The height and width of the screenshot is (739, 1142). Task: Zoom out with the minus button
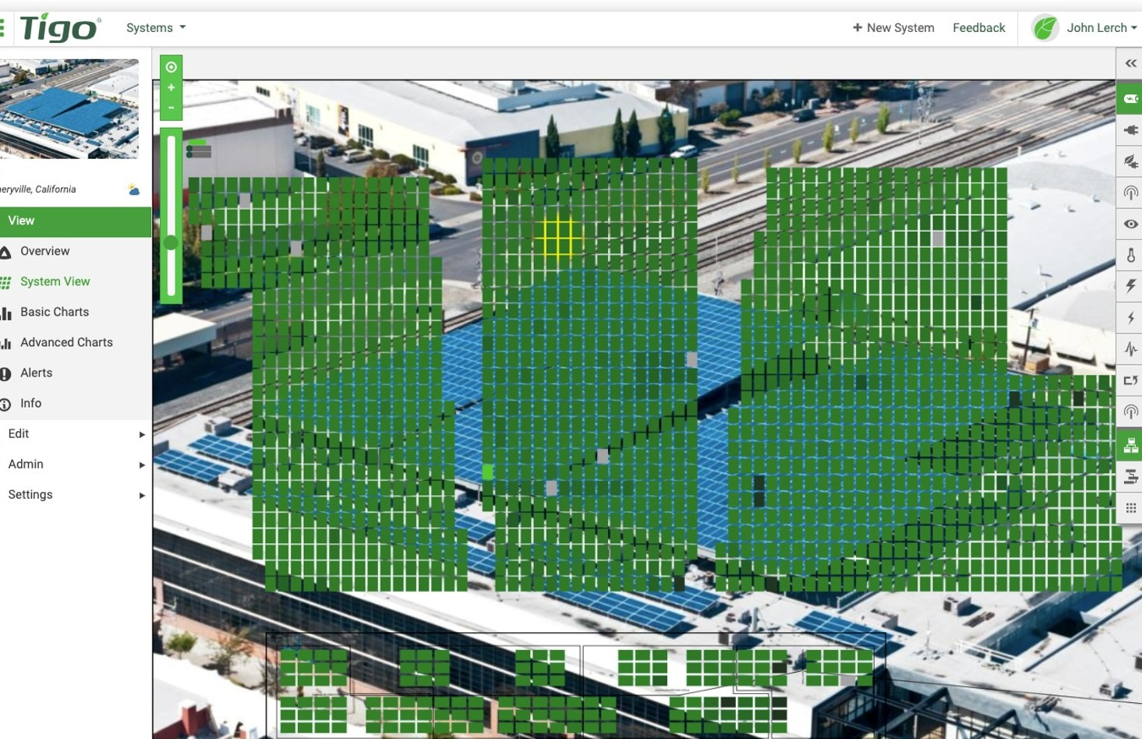(x=171, y=108)
